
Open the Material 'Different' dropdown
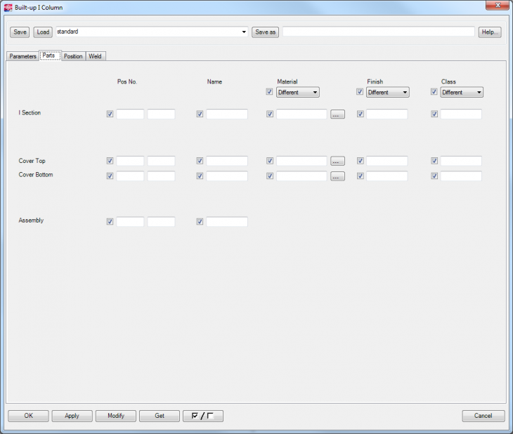tap(297, 92)
